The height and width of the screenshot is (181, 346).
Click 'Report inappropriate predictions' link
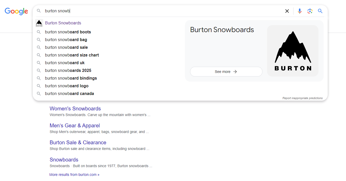click(x=303, y=98)
